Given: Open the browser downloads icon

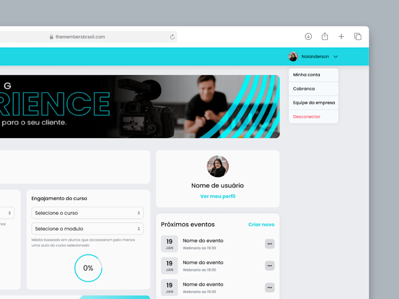Looking at the screenshot, I should (308, 36).
